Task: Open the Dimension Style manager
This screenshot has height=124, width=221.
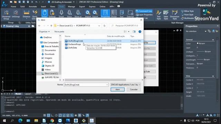Action: [x=175, y=15]
